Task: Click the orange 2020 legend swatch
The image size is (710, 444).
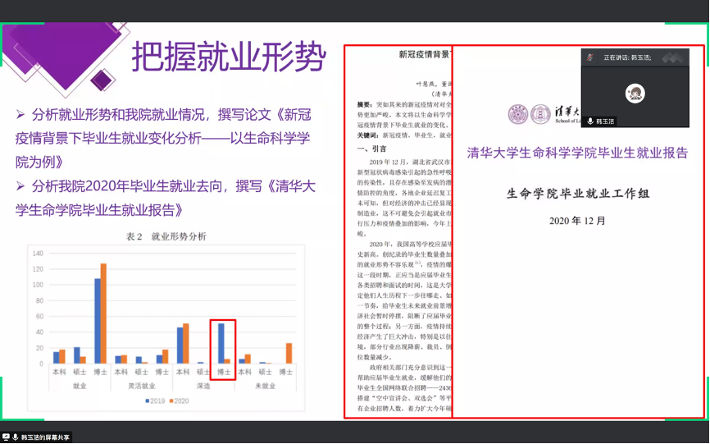Action: click(171, 400)
